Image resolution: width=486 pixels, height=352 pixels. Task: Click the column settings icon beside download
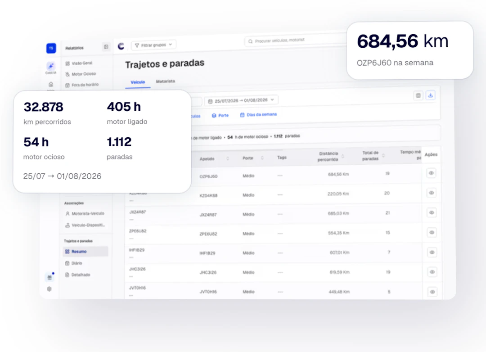[x=418, y=95]
